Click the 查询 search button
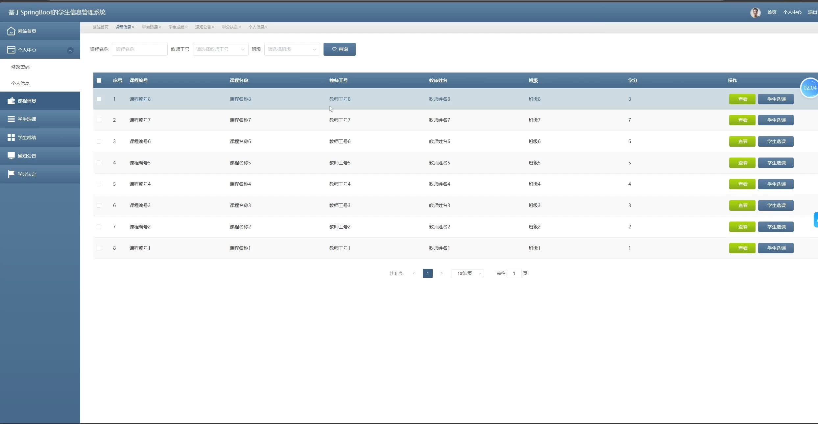Image resolution: width=818 pixels, height=424 pixels. [339, 49]
